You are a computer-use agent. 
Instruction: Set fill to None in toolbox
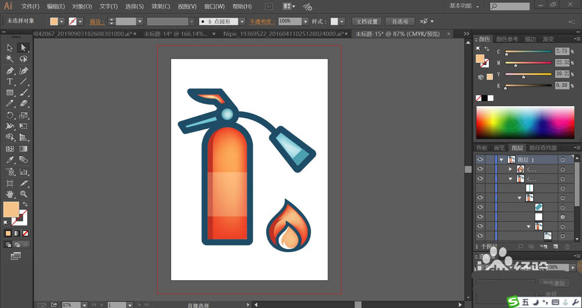pos(25,234)
